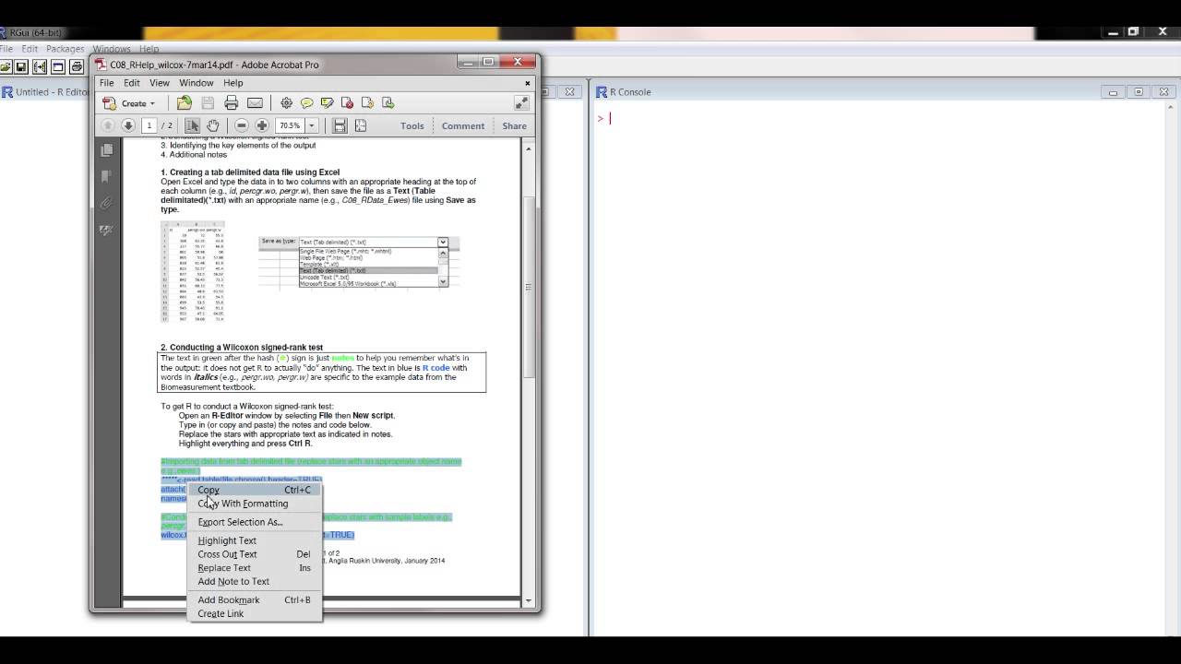Click RGui return focus to console icon

tap(58, 66)
